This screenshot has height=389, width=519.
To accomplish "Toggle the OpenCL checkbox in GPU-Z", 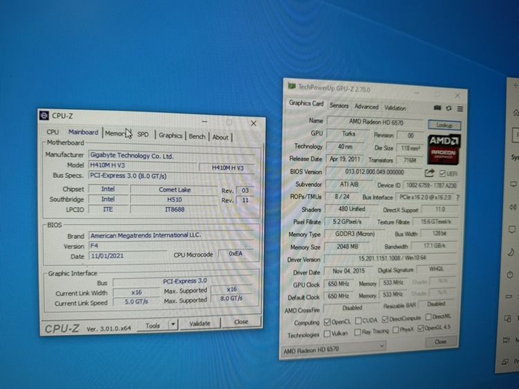I will [x=327, y=321].
